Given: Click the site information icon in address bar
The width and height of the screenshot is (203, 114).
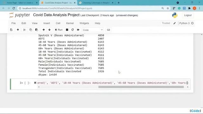Looking at the screenshot, I should [x=20, y=8].
